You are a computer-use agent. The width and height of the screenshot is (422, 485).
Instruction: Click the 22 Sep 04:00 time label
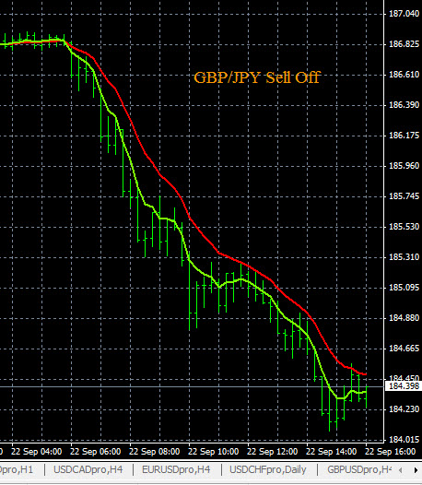pyautogui.click(x=36, y=451)
